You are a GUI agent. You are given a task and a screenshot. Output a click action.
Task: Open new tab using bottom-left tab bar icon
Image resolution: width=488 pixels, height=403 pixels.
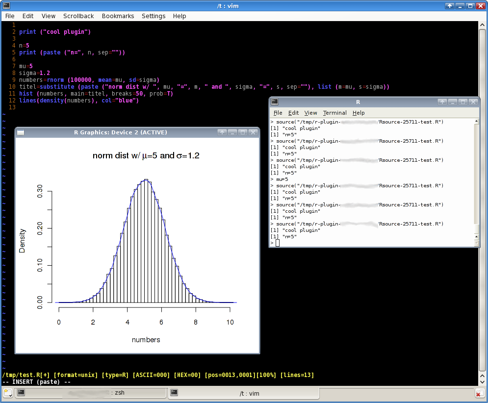pyautogui.click(x=8, y=393)
